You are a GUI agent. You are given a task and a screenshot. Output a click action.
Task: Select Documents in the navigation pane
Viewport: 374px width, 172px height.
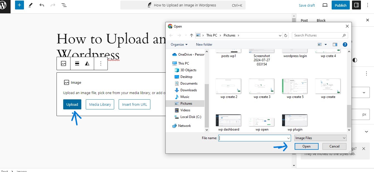[x=186, y=83]
